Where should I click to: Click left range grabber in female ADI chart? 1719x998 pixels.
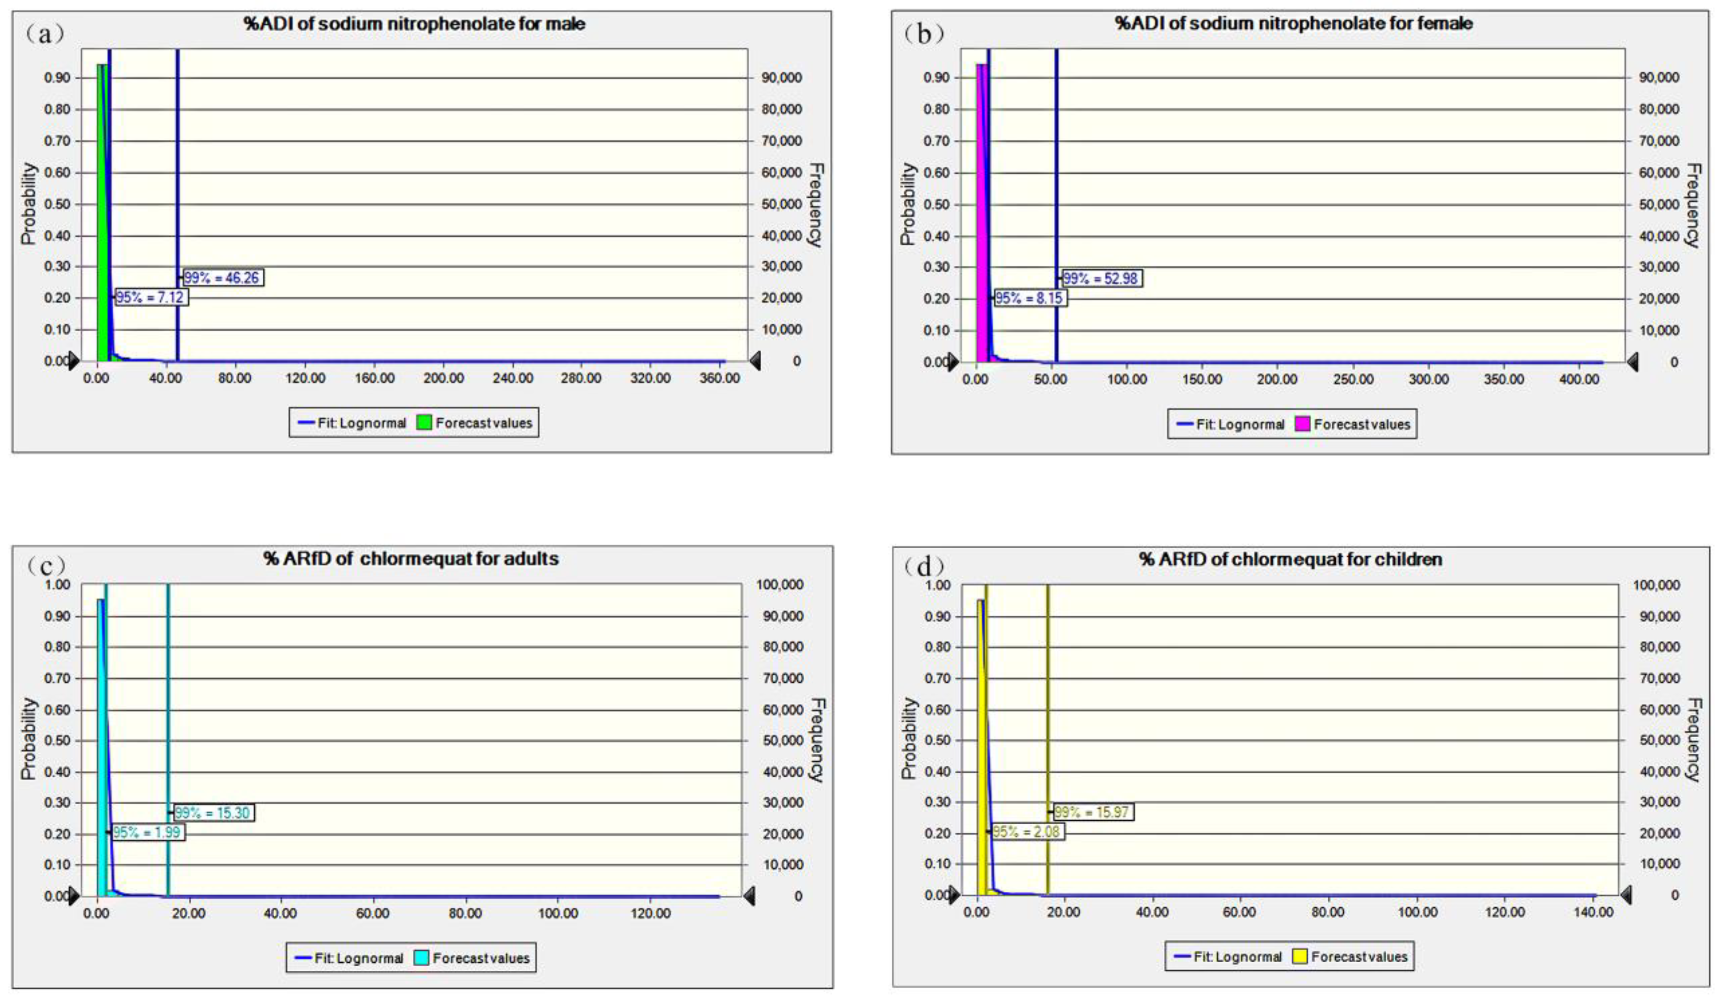953,362
